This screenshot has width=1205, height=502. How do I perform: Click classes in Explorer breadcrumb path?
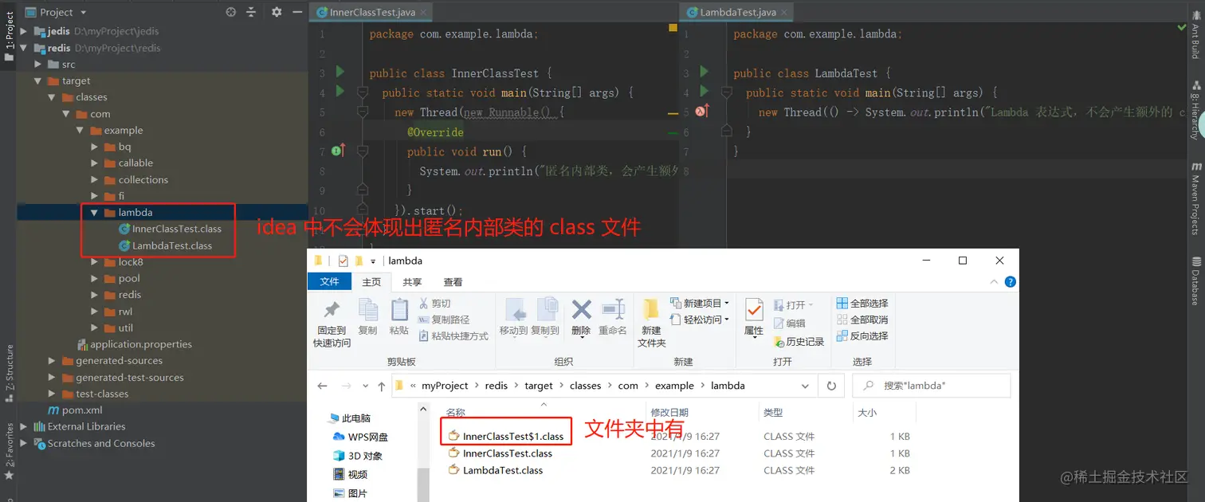[x=585, y=386]
